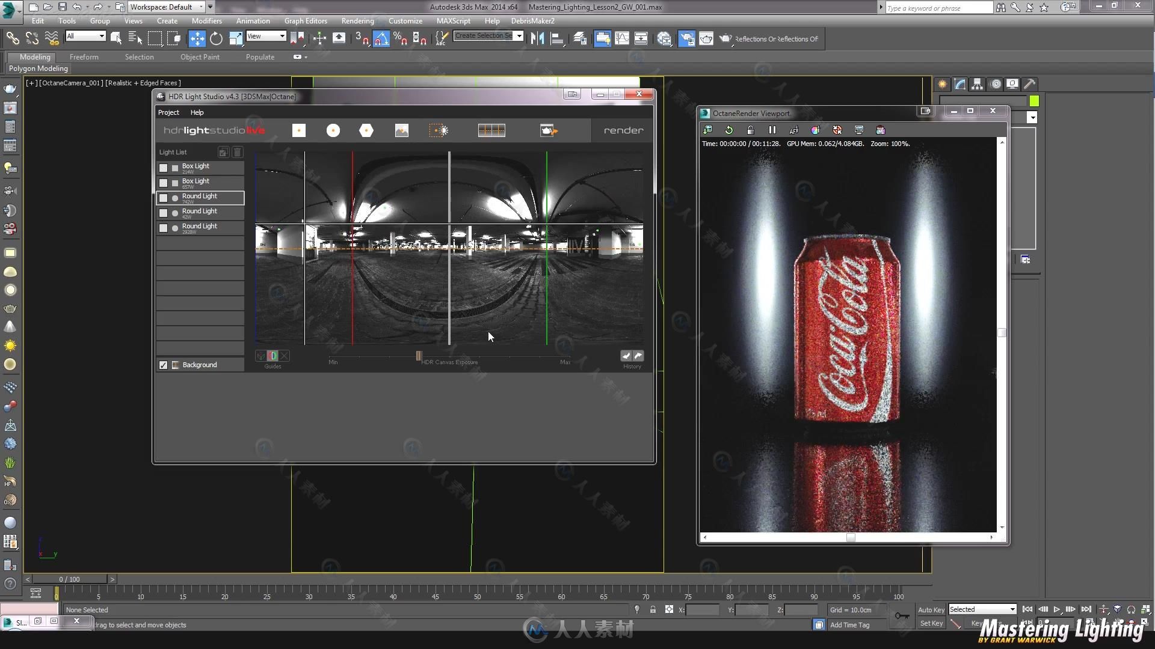This screenshot has width=1155, height=649.
Task: Open the Select by Name tool
Action: pyautogui.click(x=135, y=38)
